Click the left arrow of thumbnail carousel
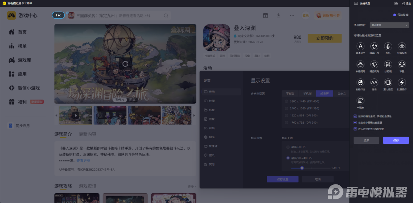 pos(56,115)
